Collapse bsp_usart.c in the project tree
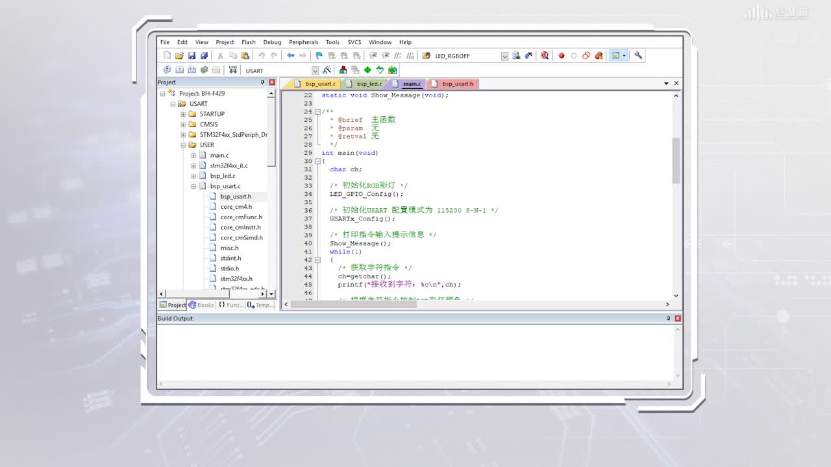 pyautogui.click(x=193, y=186)
